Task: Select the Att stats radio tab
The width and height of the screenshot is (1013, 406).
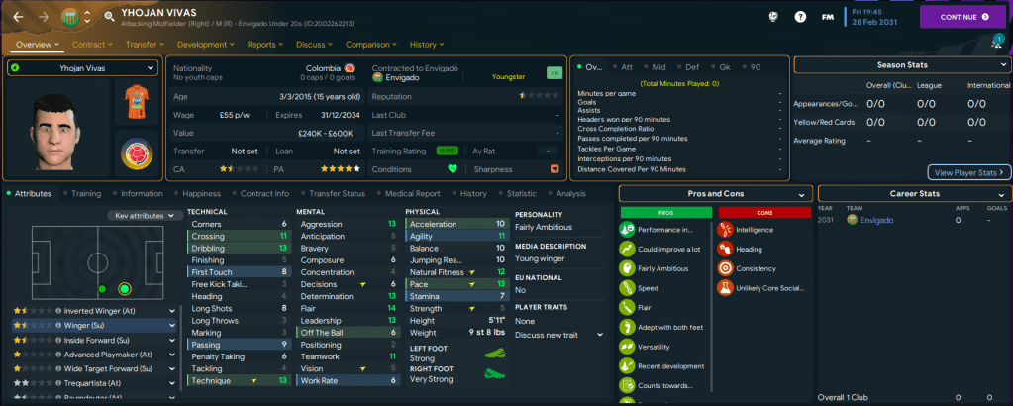Action: pyautogui.click(x=626, y=67)
